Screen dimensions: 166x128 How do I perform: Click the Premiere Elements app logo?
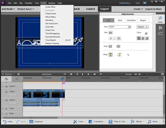tap(3, 3)
